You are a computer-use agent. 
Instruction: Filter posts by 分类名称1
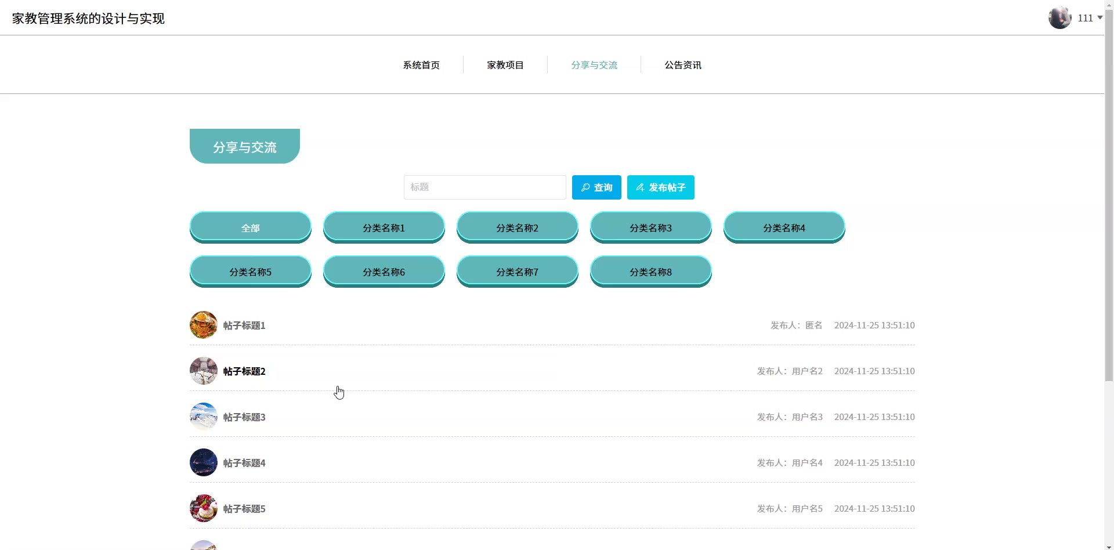[384, 227]
